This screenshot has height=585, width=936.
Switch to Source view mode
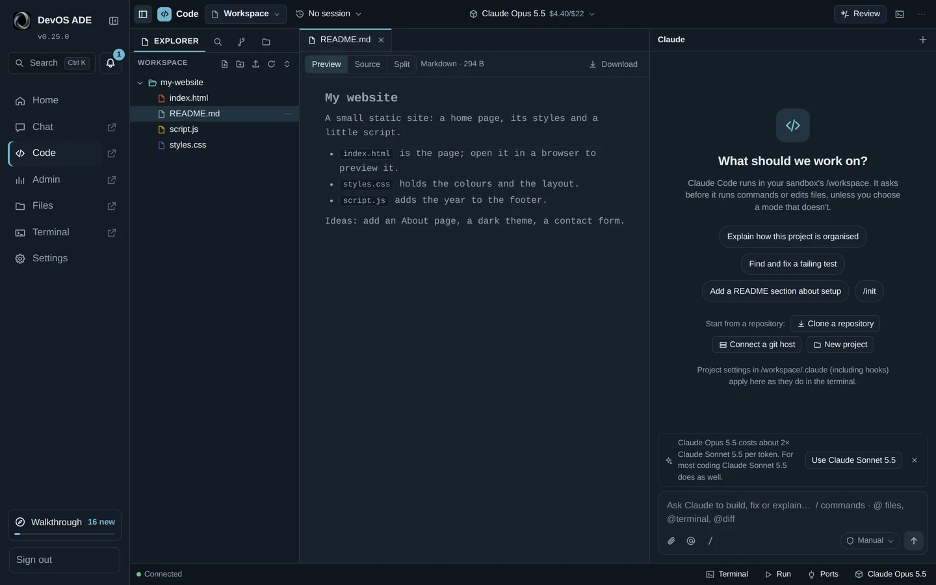tap(367, 64)
